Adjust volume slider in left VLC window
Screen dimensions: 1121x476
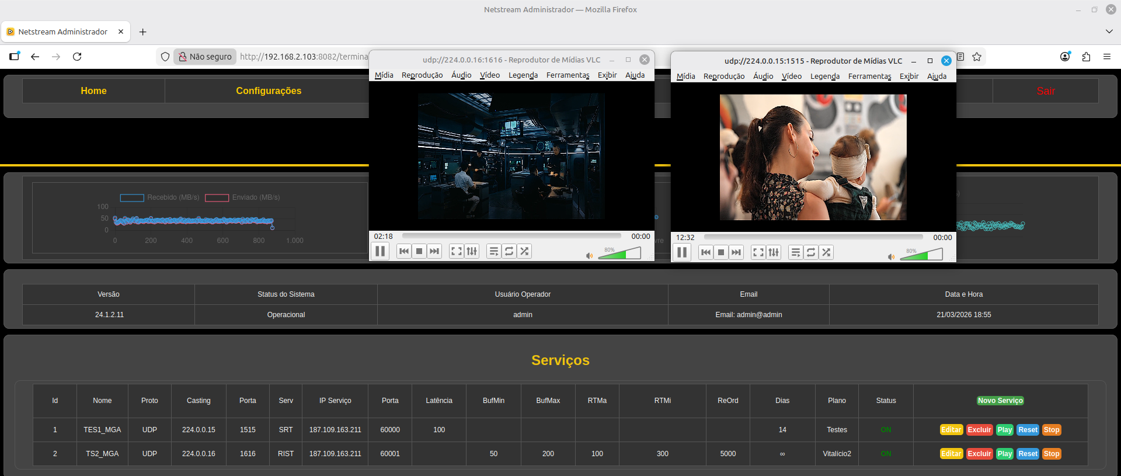(x=619, y=253)
